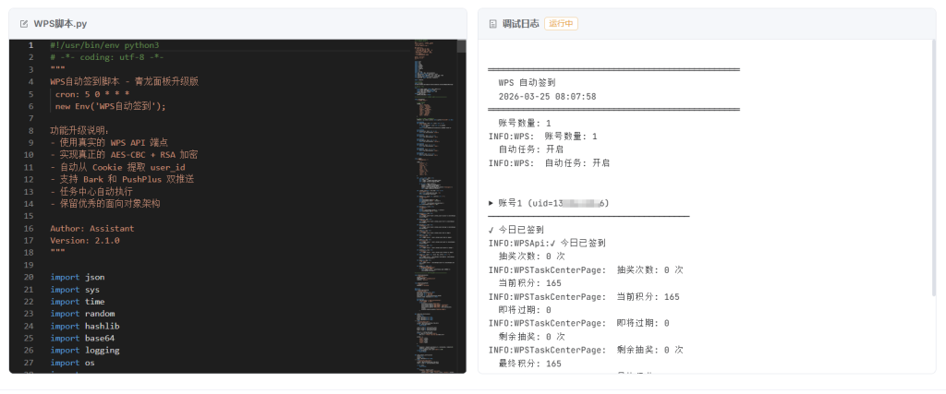The width and height of the screenshot is (946, 394).
Task: Click the triangle marker before 账号1
Action: (x=491, y=203)
